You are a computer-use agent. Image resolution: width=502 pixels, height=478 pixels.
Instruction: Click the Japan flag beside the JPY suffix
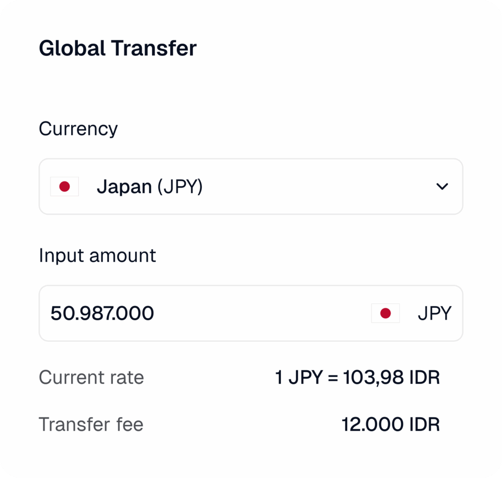pyautogui.click(x=385, y=313)
